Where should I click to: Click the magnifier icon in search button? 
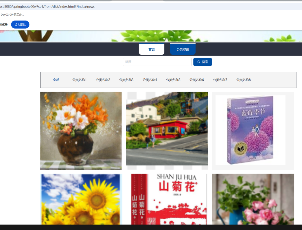point(199,62)
